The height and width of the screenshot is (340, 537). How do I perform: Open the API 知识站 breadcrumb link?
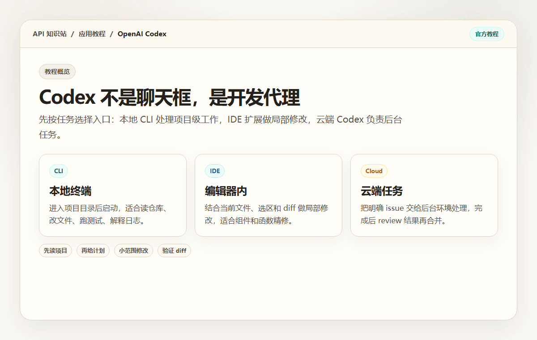50,34
